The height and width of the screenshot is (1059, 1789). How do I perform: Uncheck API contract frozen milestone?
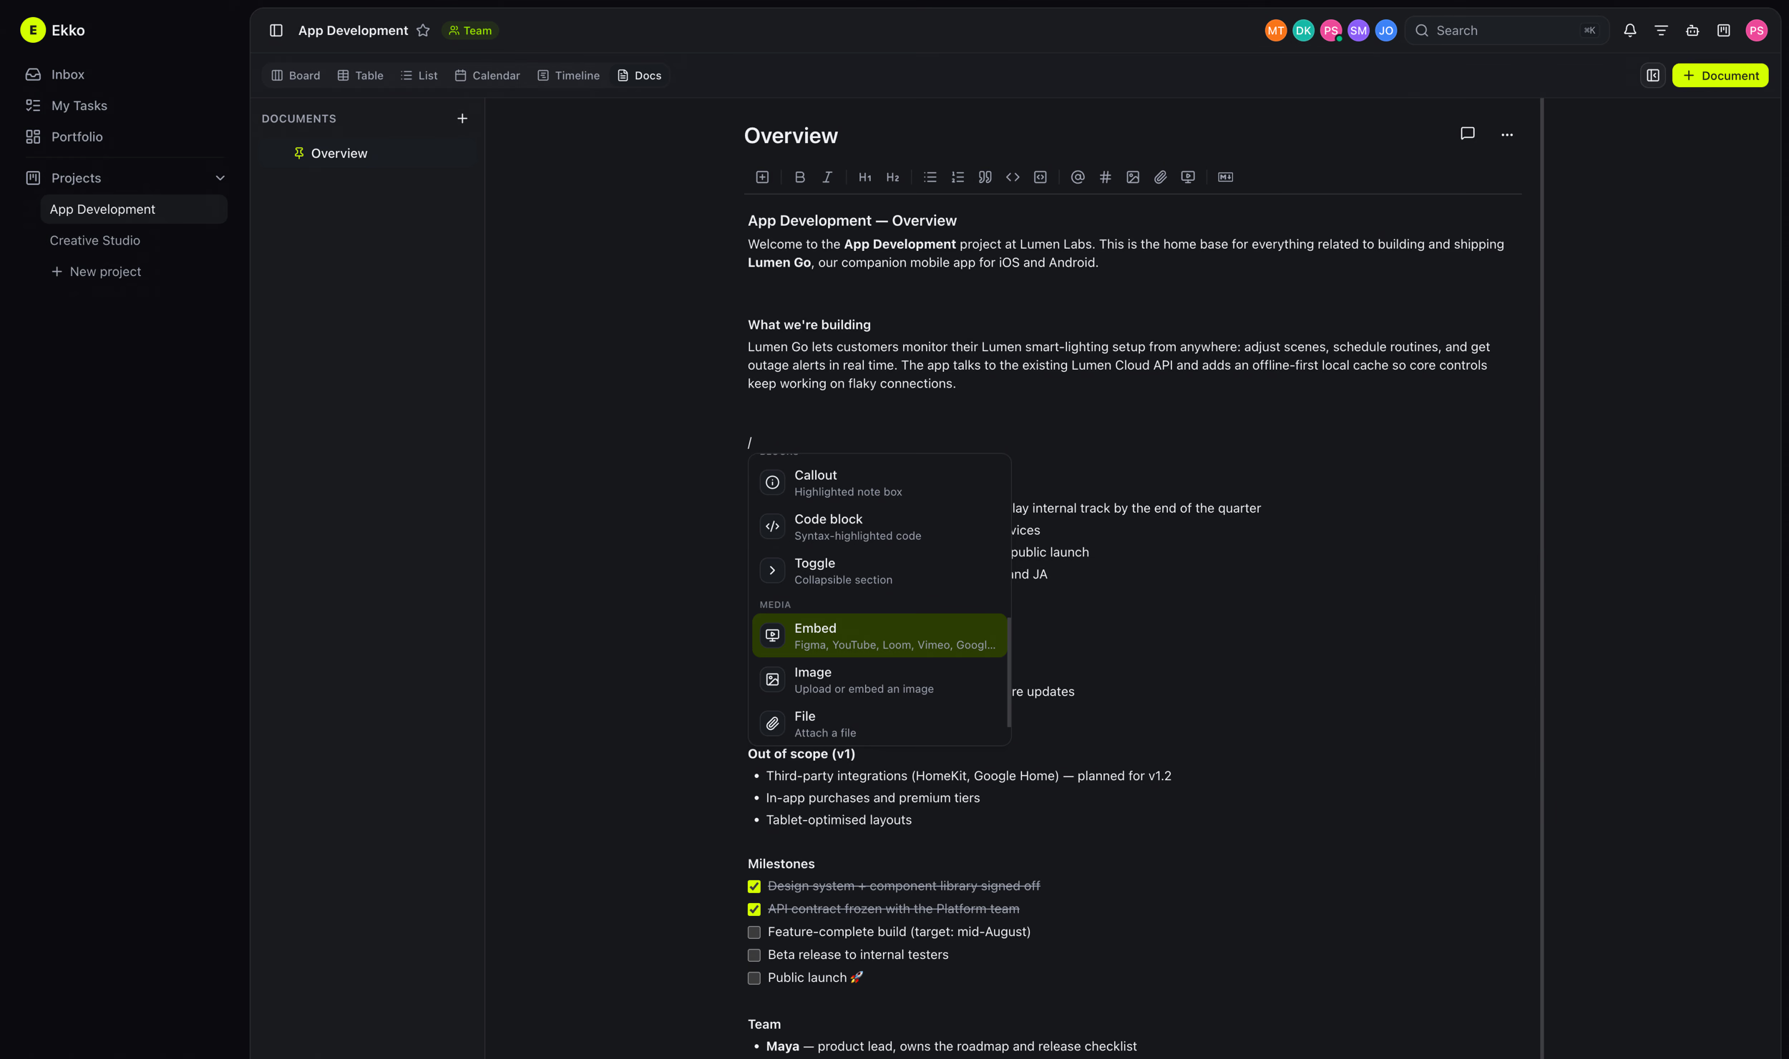coord(754,909)
